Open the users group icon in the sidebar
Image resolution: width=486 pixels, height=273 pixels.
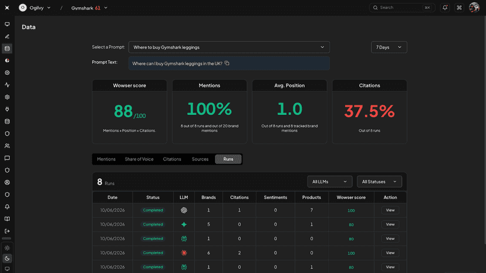(x=7, y=146)
